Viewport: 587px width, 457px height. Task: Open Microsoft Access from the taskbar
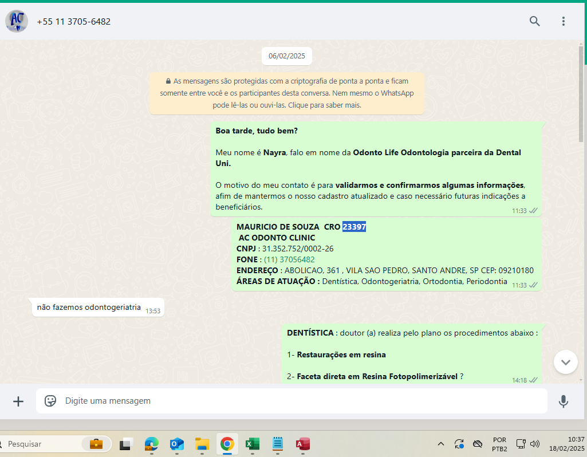[x=303, y=444]
